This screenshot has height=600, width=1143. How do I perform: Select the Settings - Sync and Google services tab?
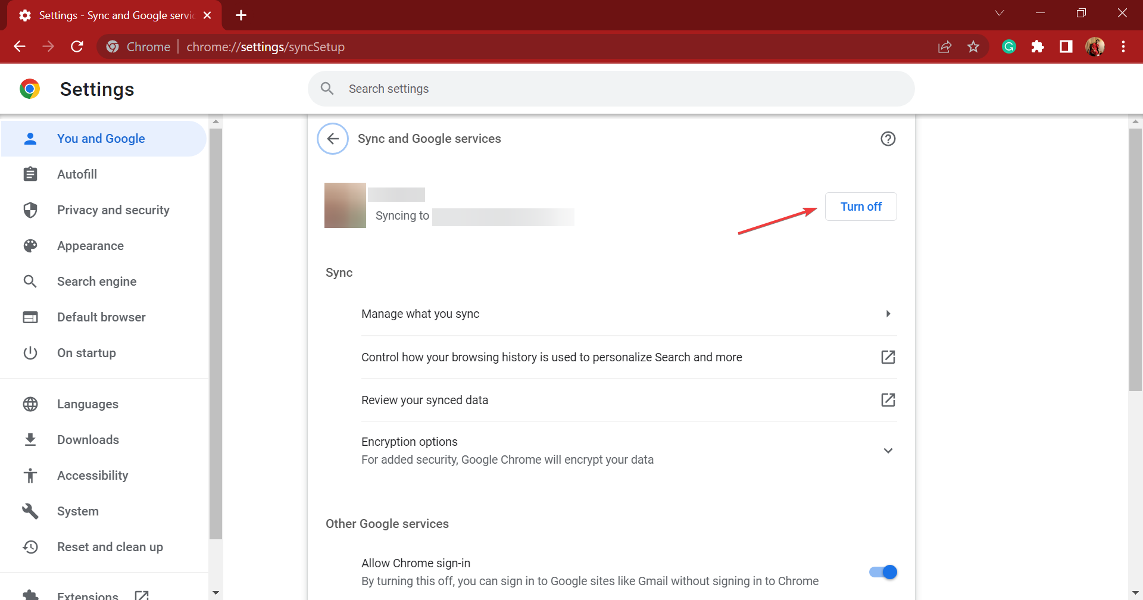[114, 15]
